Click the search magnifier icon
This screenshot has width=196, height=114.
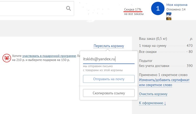pos(68,8)
